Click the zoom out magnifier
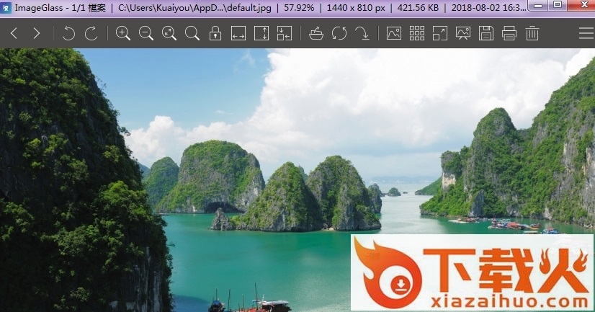 146,33
